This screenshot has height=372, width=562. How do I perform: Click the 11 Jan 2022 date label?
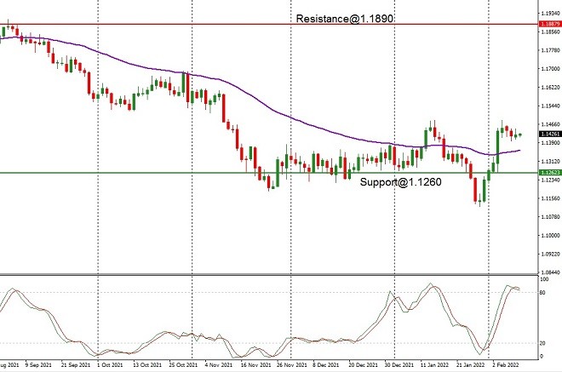(x=434, y=365)
